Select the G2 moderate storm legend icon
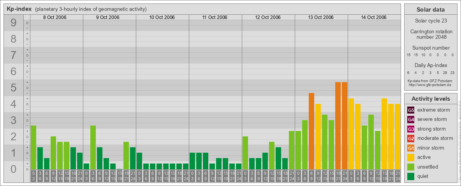 tap(411, 138)
